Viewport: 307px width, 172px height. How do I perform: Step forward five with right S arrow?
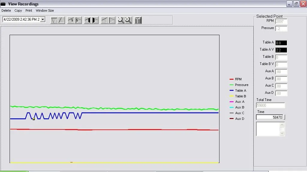(x=78, y=20)
